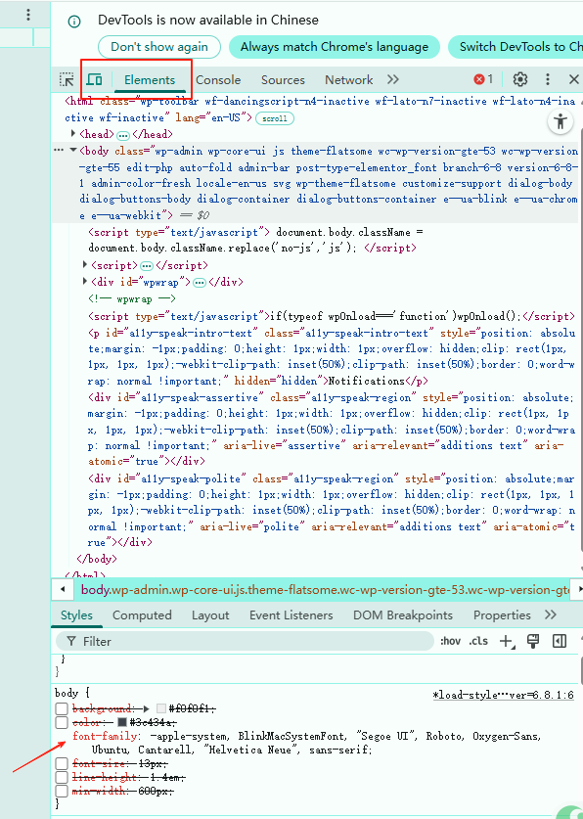Click ellipsis in div wpwrap element
The height and width of the screenshot is (819, 583).
click(200, 283)
